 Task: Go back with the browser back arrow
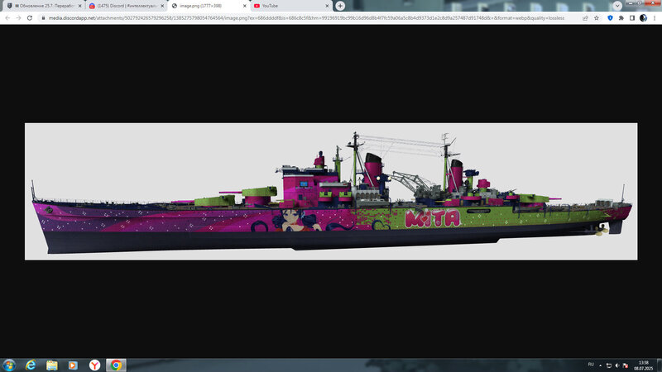tap(7, 18)
